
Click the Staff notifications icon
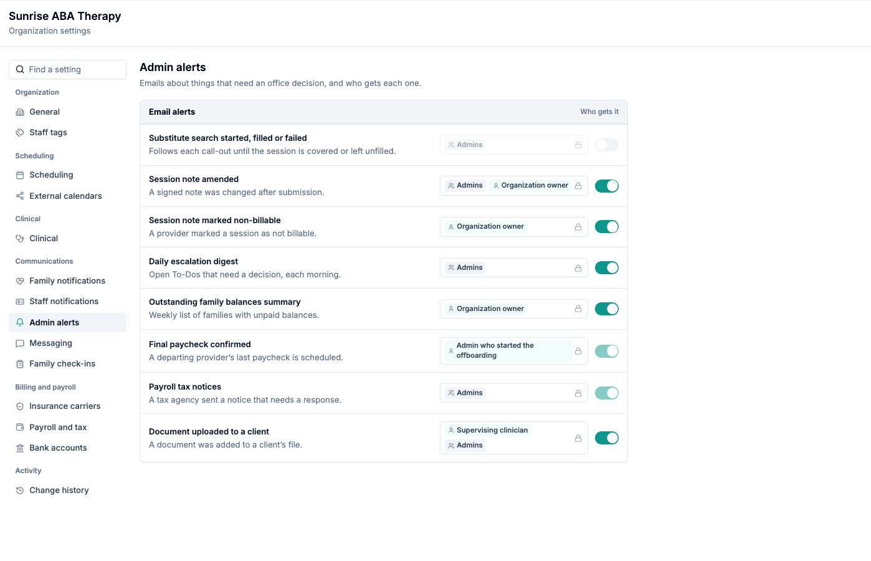[20, 302]
